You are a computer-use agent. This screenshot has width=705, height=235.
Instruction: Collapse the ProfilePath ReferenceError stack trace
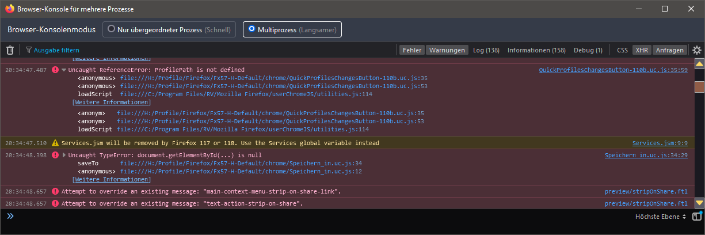[64, 70]
